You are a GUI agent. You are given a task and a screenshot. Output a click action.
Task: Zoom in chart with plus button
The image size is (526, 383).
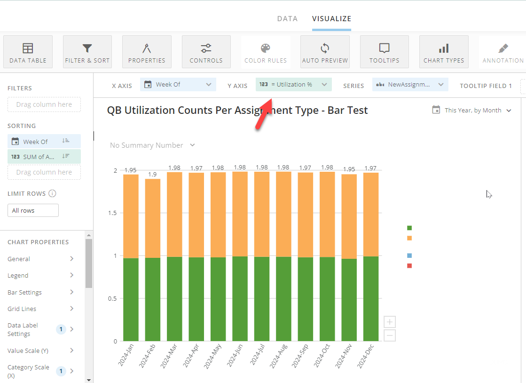coord(390,322)
